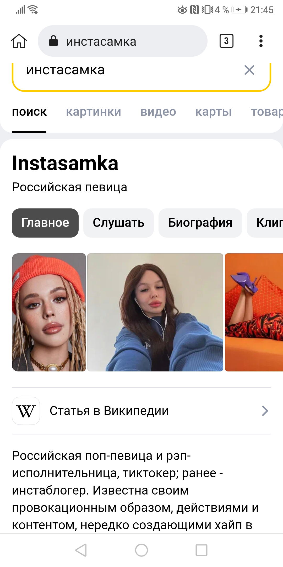Open the photo with the orange beanie

(x=49, y=312)
